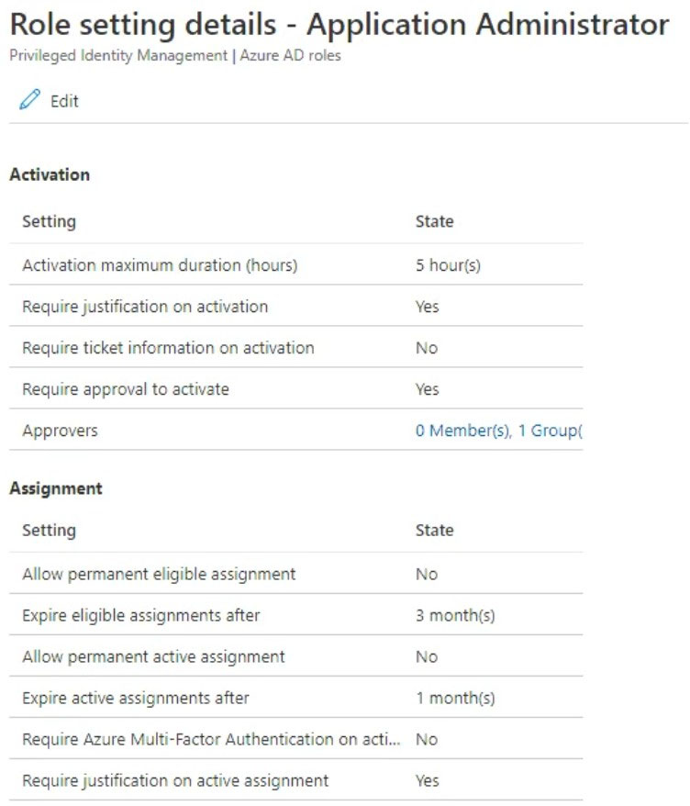The height and width of the screenshot is (806, 690).
Task: Click the 5 hour(s) state value
Action: pyautogui.click(x=448, y=265)
